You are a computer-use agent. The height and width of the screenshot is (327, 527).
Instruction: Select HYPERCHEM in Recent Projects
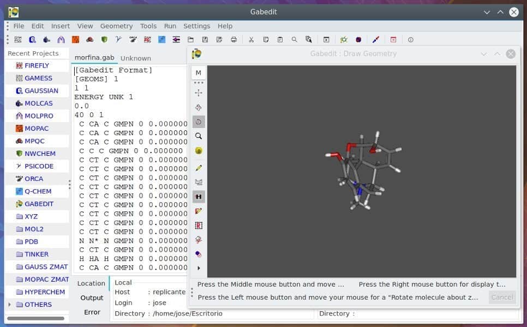pos(37,292)
